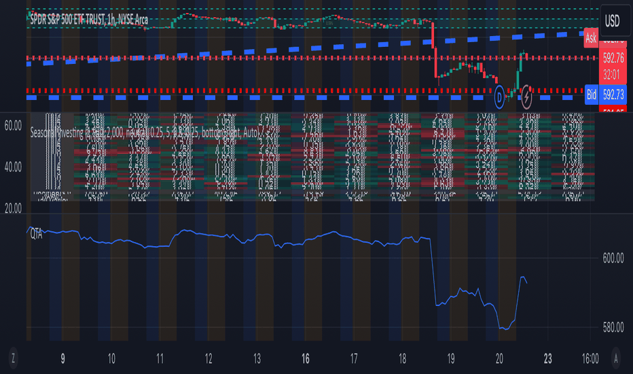Select the QTA indicator legend
Viewport: 633px width, 374px height.
36,234
